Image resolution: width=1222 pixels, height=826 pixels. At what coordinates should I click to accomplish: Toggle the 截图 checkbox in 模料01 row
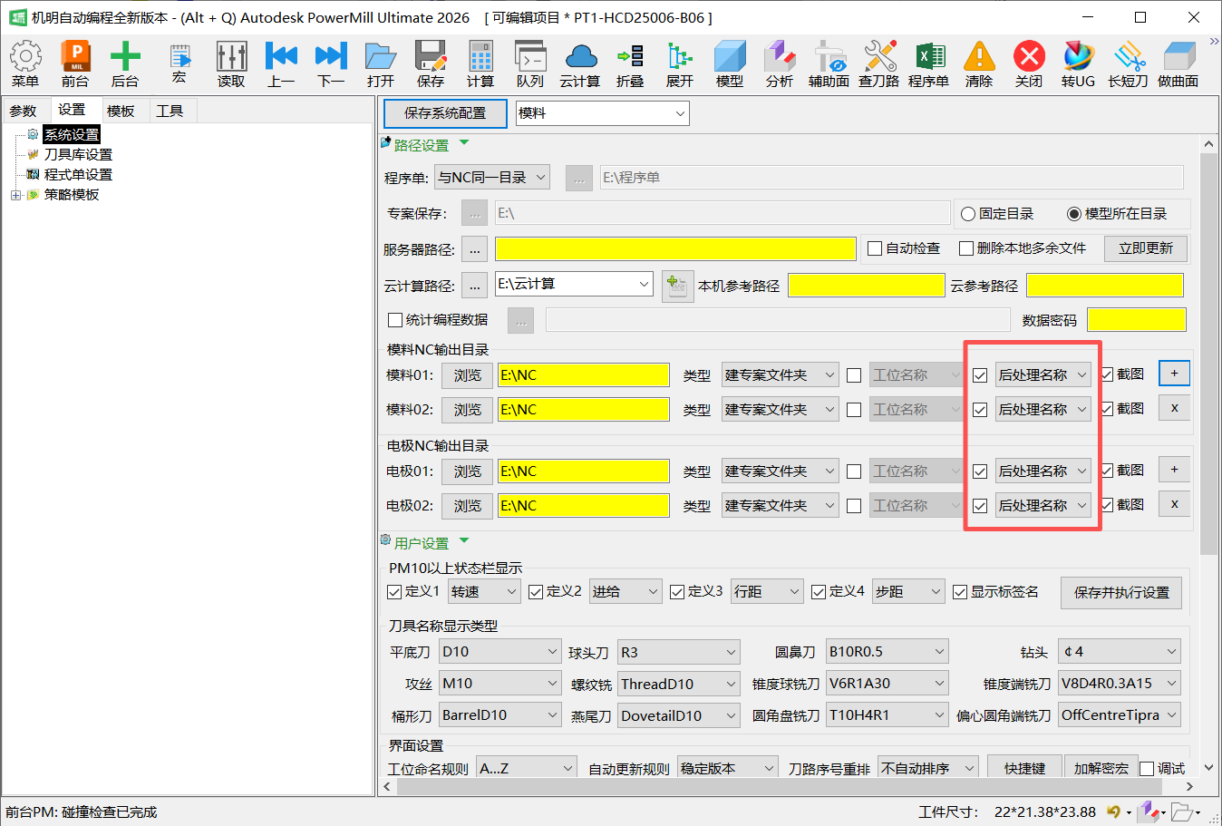pyautogui.click(x=1107, y=374)
